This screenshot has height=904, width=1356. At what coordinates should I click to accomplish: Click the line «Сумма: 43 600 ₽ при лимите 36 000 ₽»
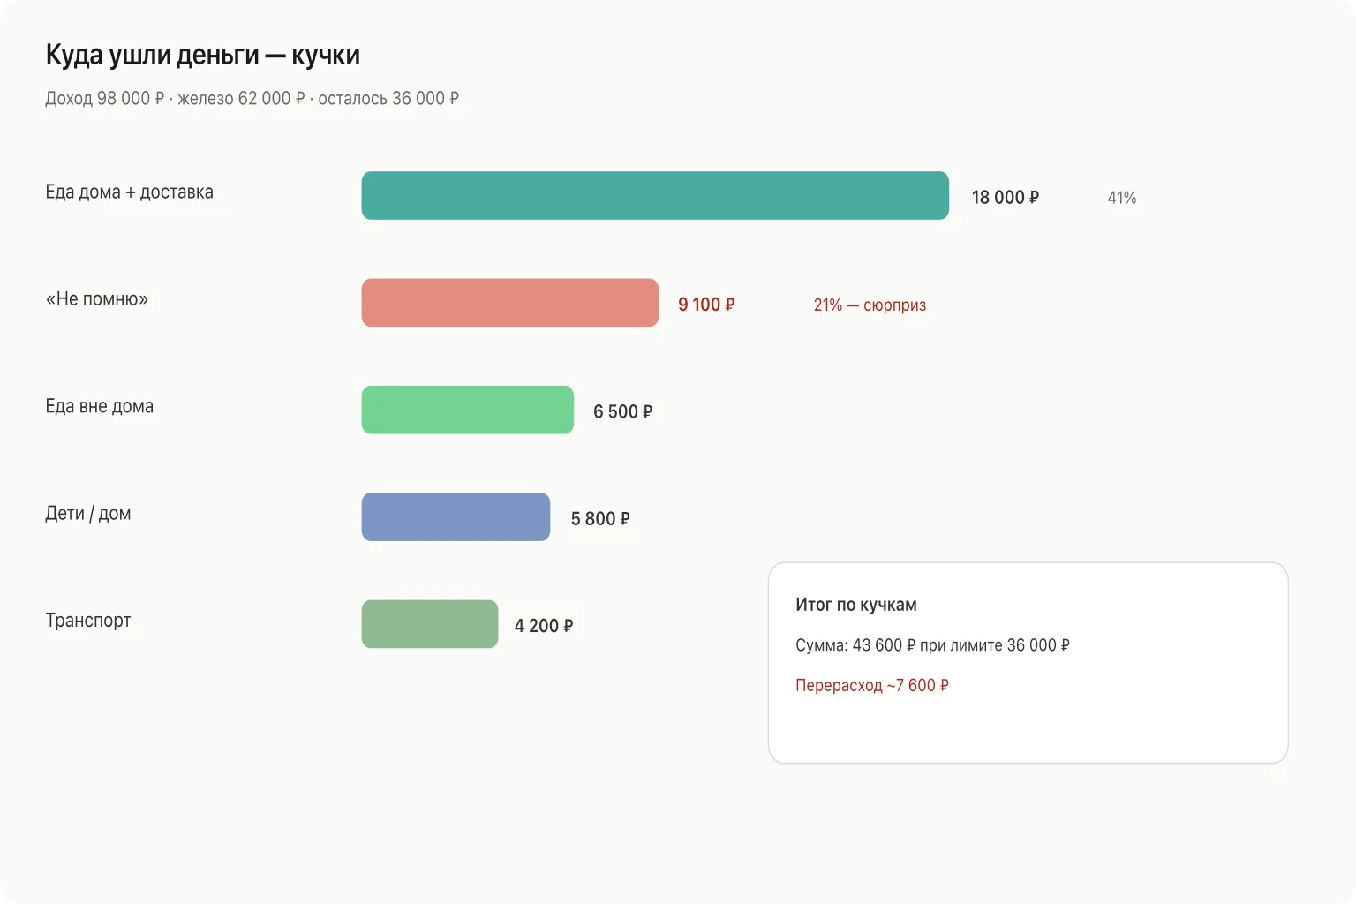click(932, 645)
